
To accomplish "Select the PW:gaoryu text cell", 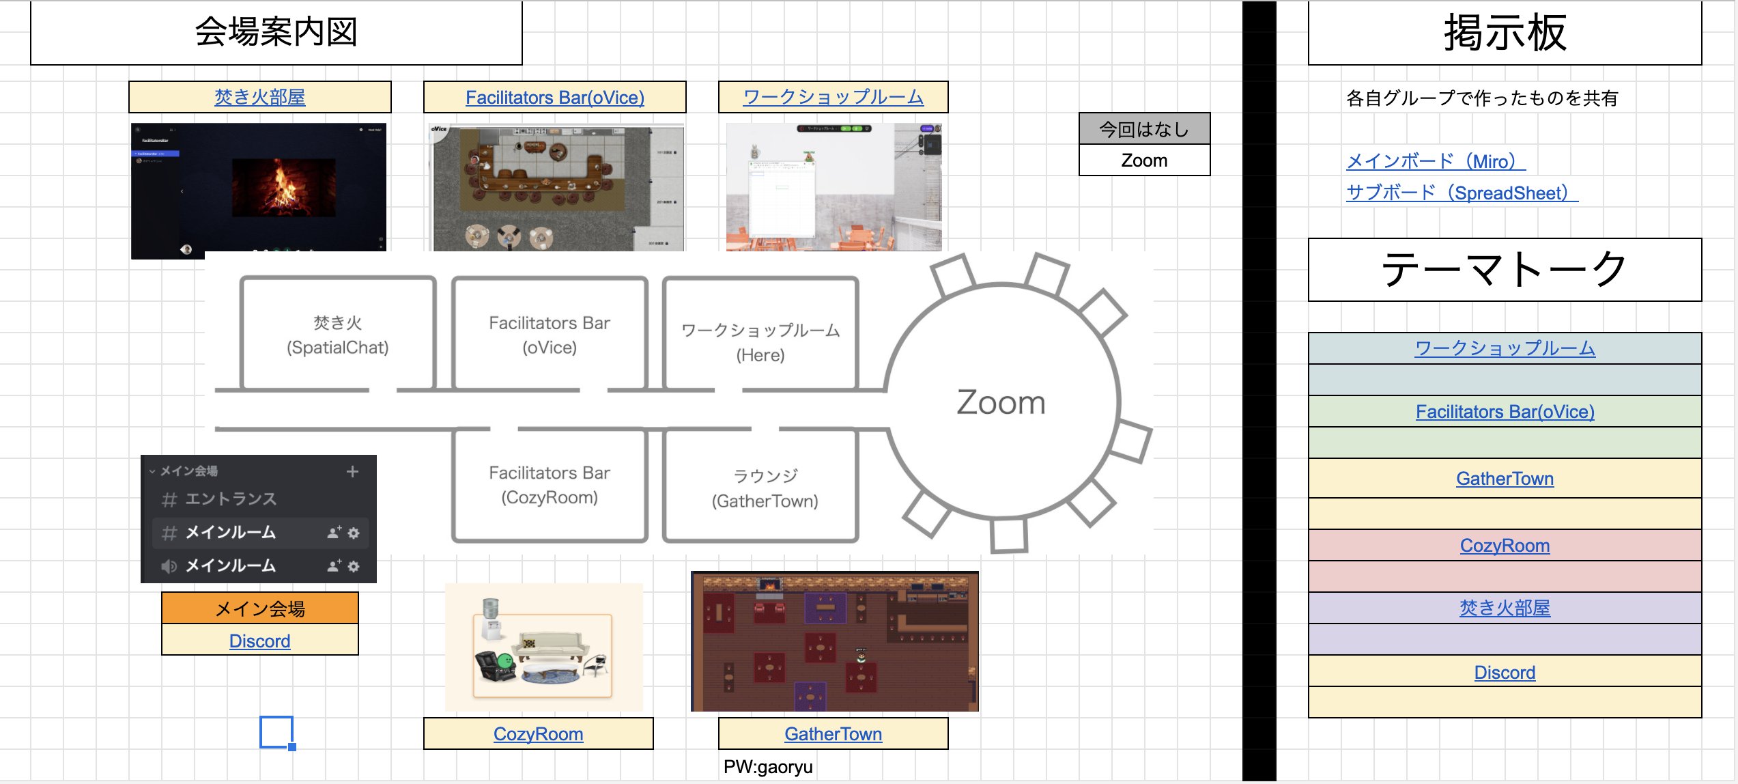I will click(x=768, y=766).
